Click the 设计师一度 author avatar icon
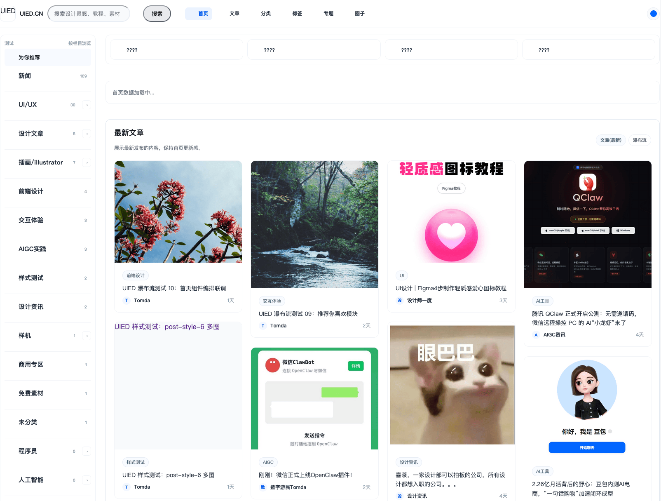The width and height of the screenshot is (661, 501). click(x=400, y=301)
